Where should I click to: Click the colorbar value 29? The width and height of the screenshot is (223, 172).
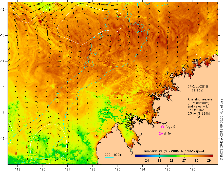coord(209,161)
